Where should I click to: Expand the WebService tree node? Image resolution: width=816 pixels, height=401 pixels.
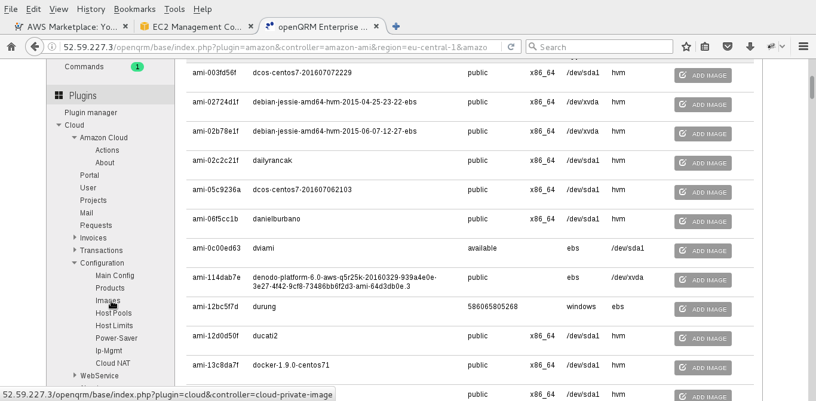click(x=75, y=375)
